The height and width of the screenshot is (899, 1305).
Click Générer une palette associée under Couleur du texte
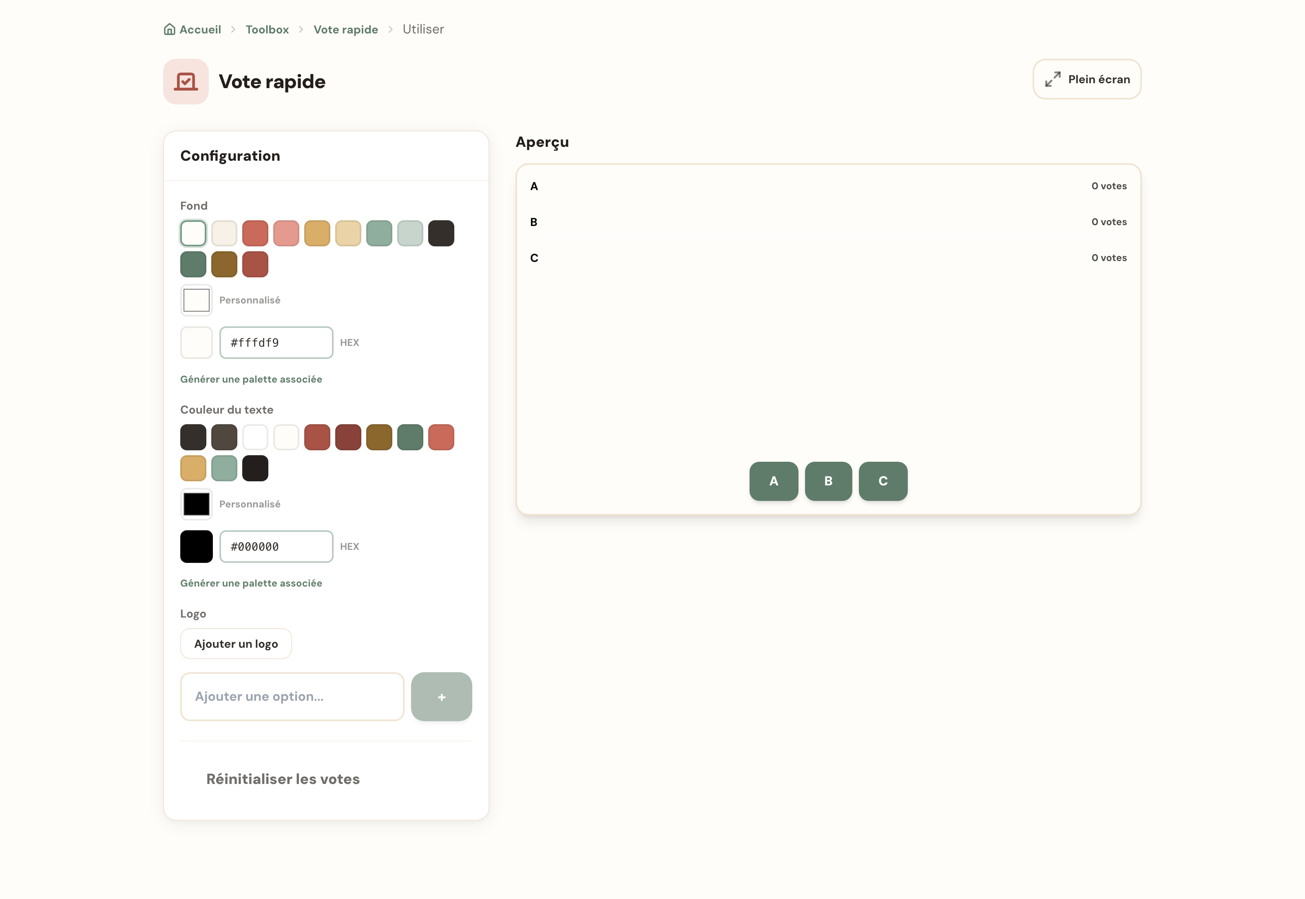[251, 583]
